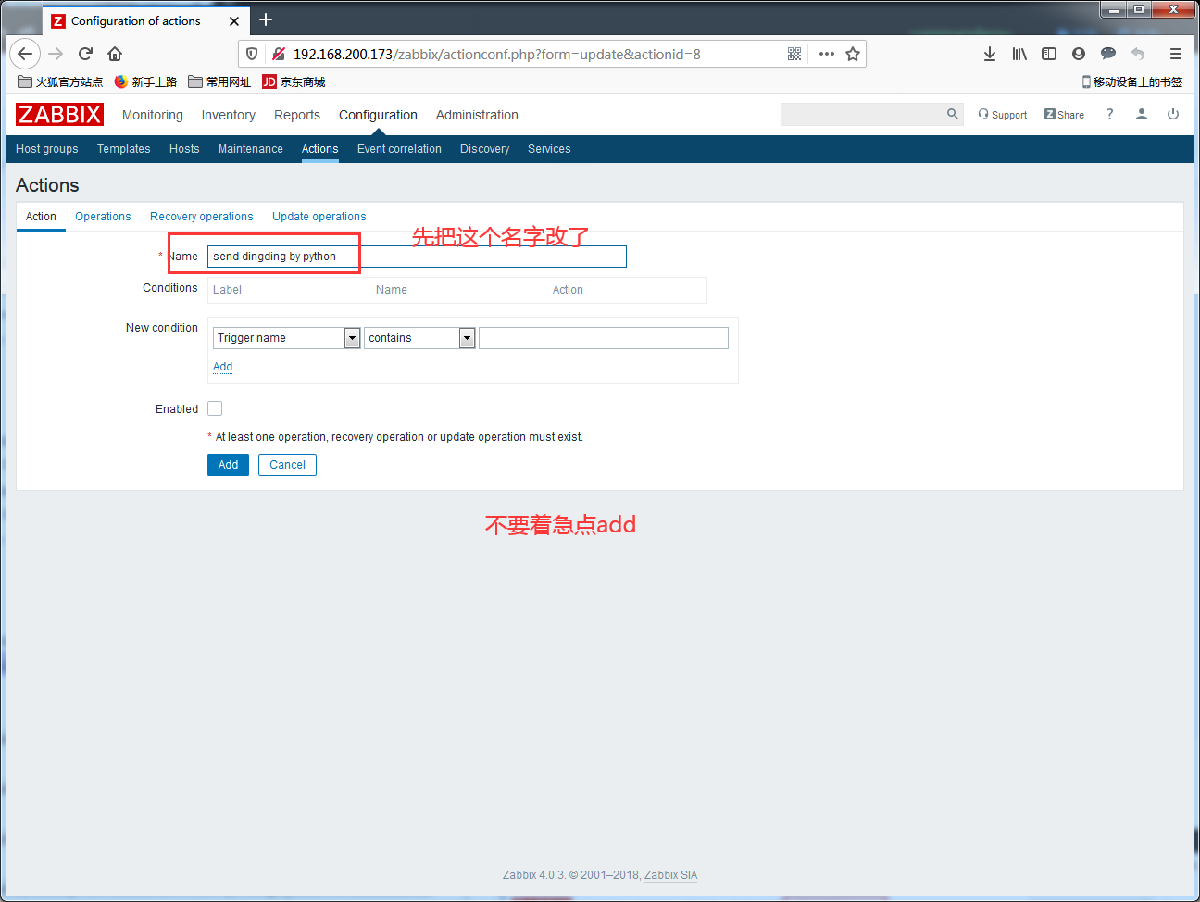This screenshot has width=1200, height=902.
Task: Open the browser home page icon
Action: click(x=115, y=54)
